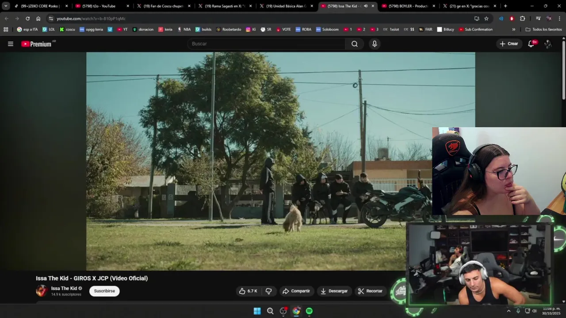The width and height of the screenshot is (566, 318).
Task: Open the donacion bookmark
Action: click(143, 30)
